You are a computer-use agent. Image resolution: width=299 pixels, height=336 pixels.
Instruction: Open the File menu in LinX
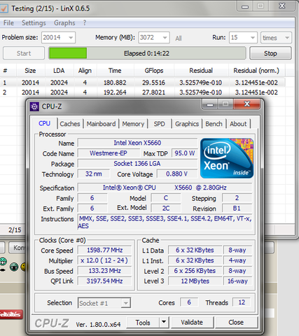click(8, 23)
